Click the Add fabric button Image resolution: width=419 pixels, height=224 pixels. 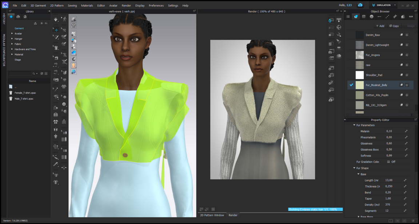(380, 26)
